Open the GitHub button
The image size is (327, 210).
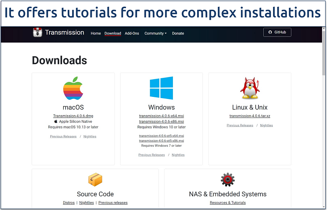tap(277, 32)
